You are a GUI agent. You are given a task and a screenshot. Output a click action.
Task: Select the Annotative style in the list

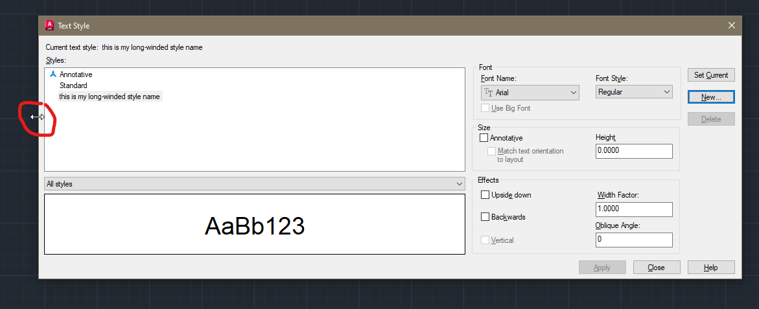(76, 74)
